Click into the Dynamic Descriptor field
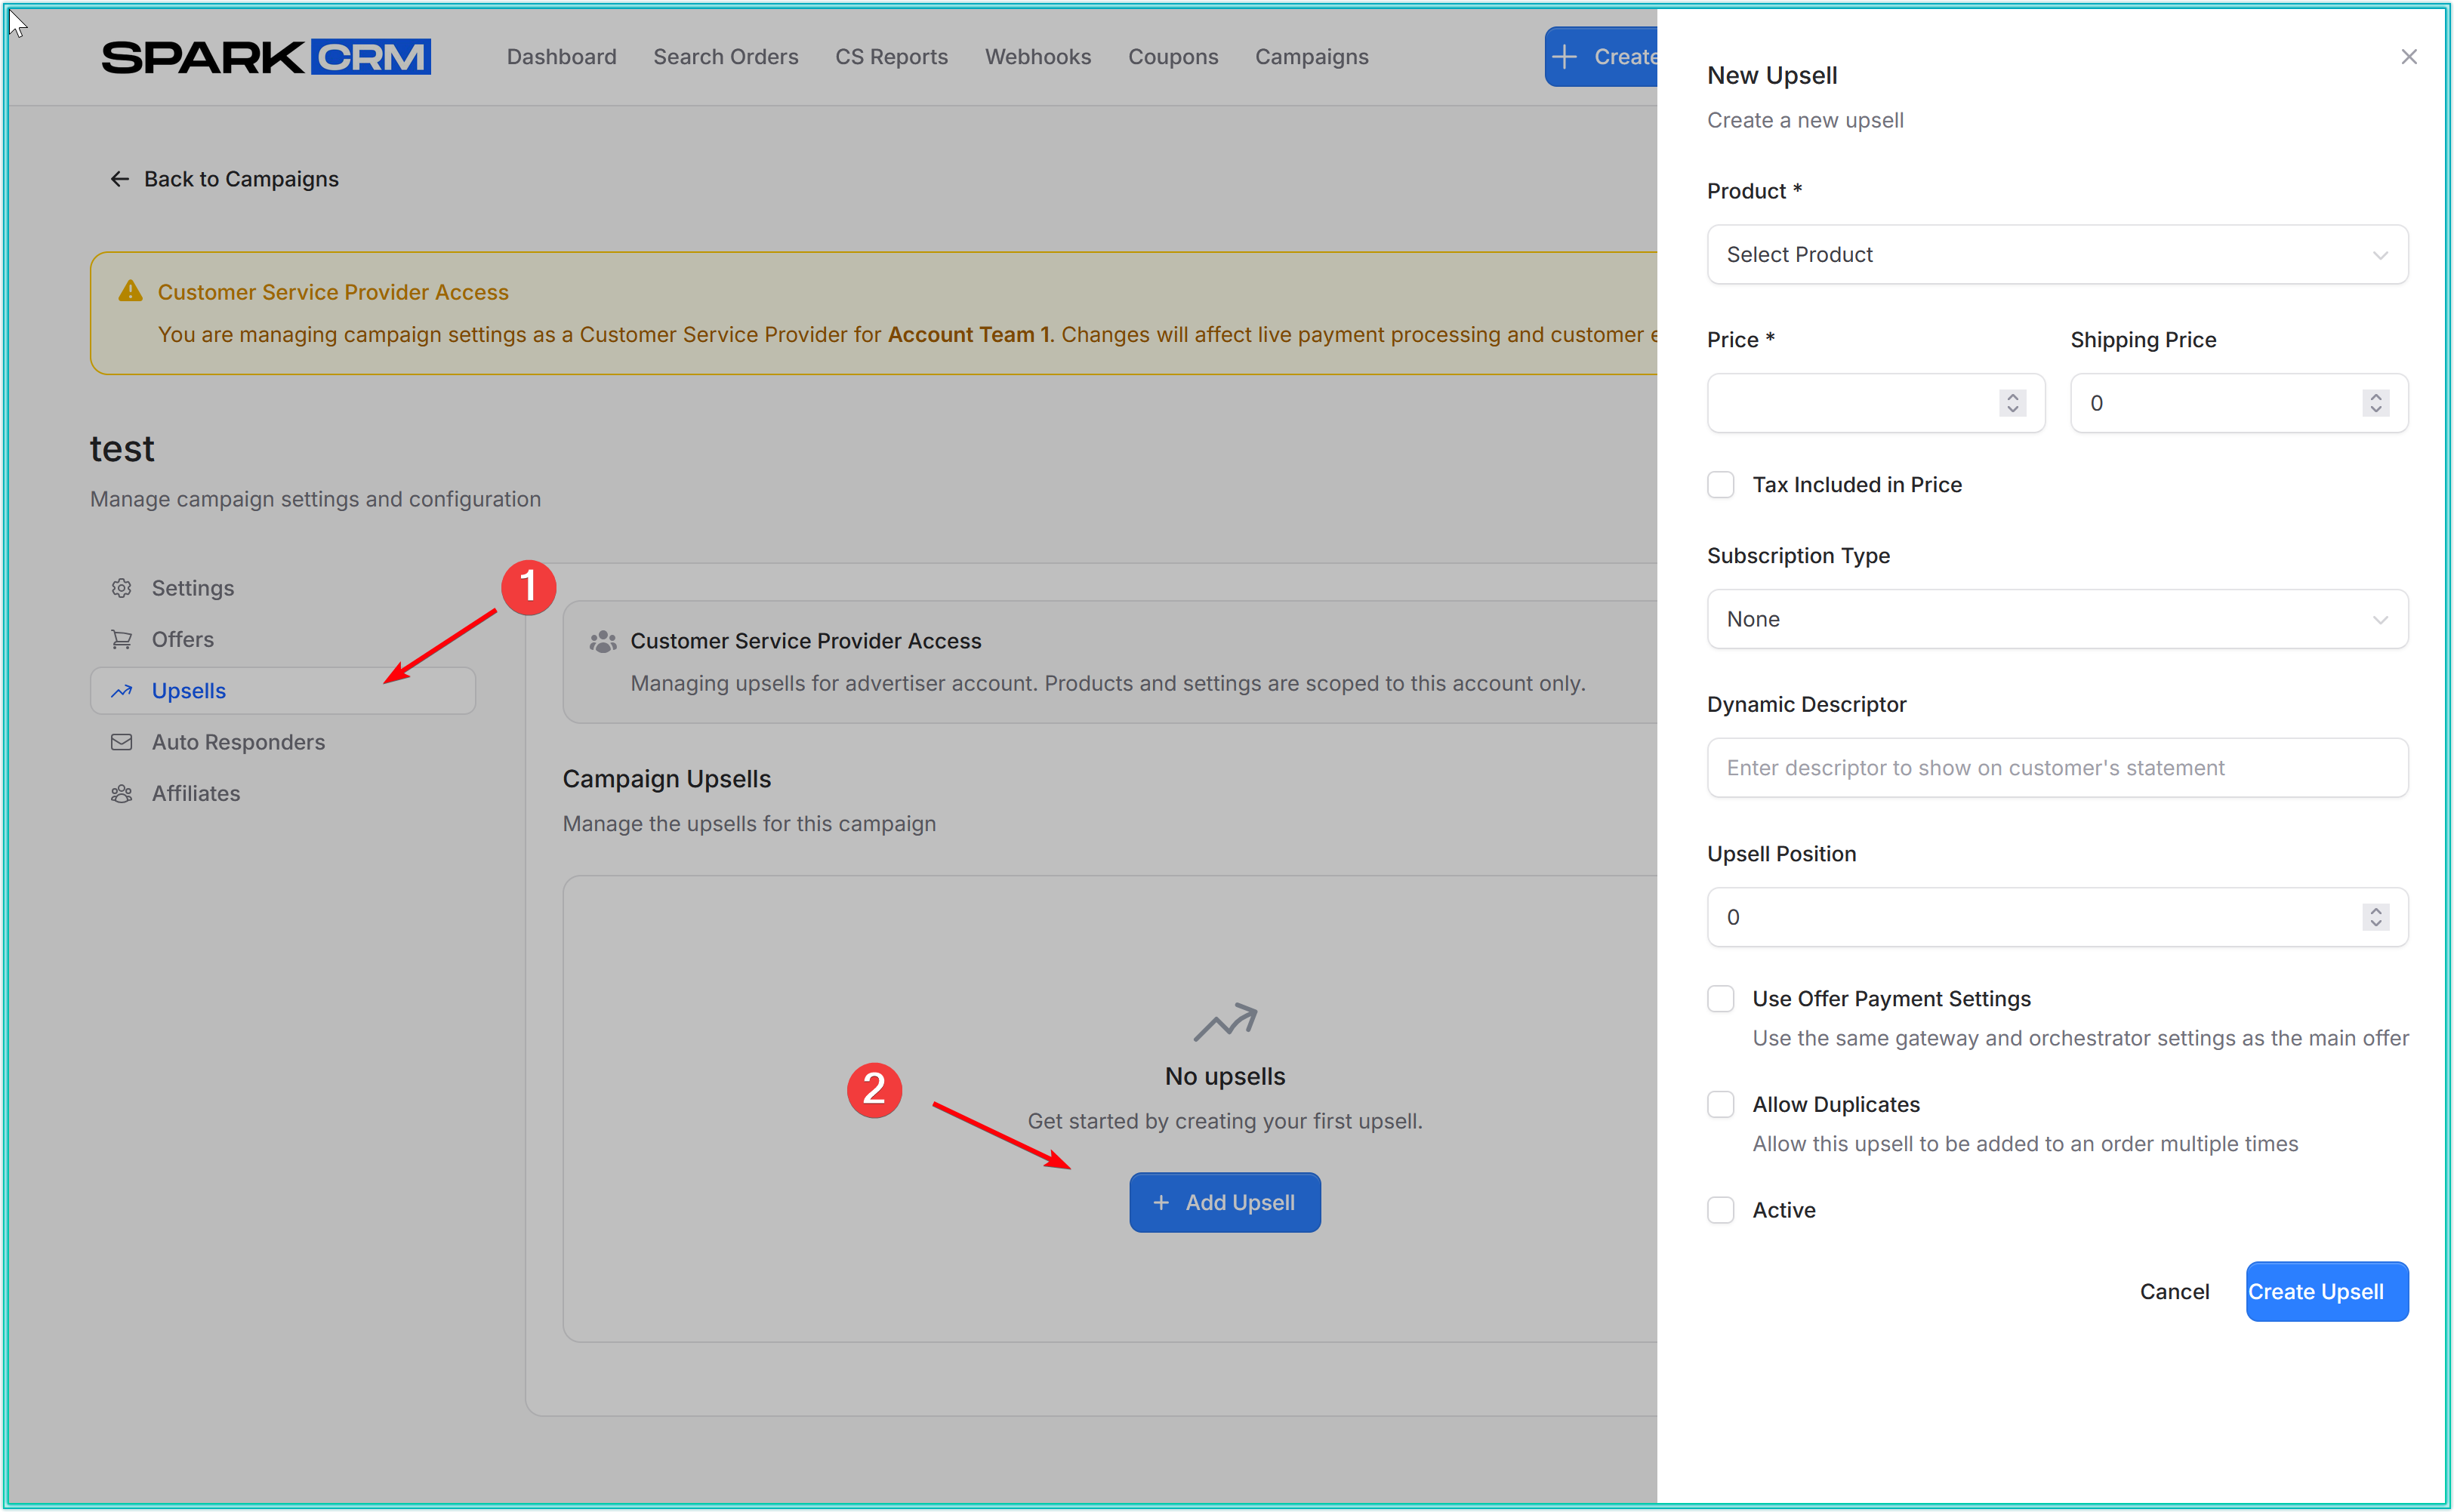 coord(2056,768)
